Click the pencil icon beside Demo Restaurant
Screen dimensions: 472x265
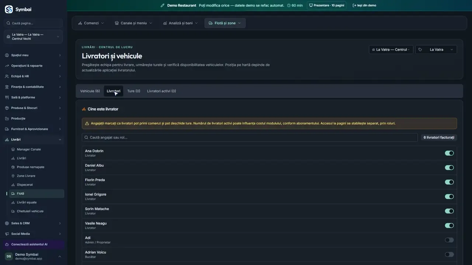pos(163,6)
